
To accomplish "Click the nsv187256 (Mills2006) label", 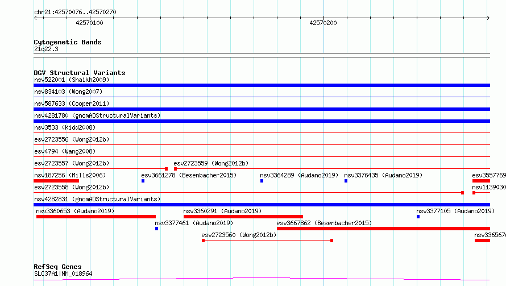I will pos(70,175).
